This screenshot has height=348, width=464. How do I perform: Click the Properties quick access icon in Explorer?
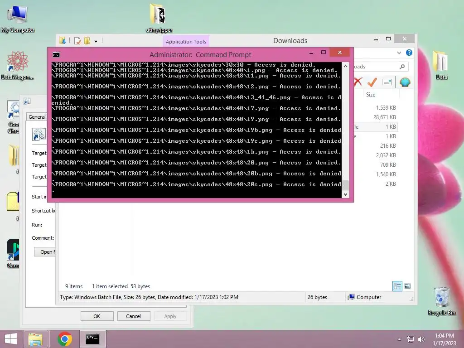[x=77, y=40]
